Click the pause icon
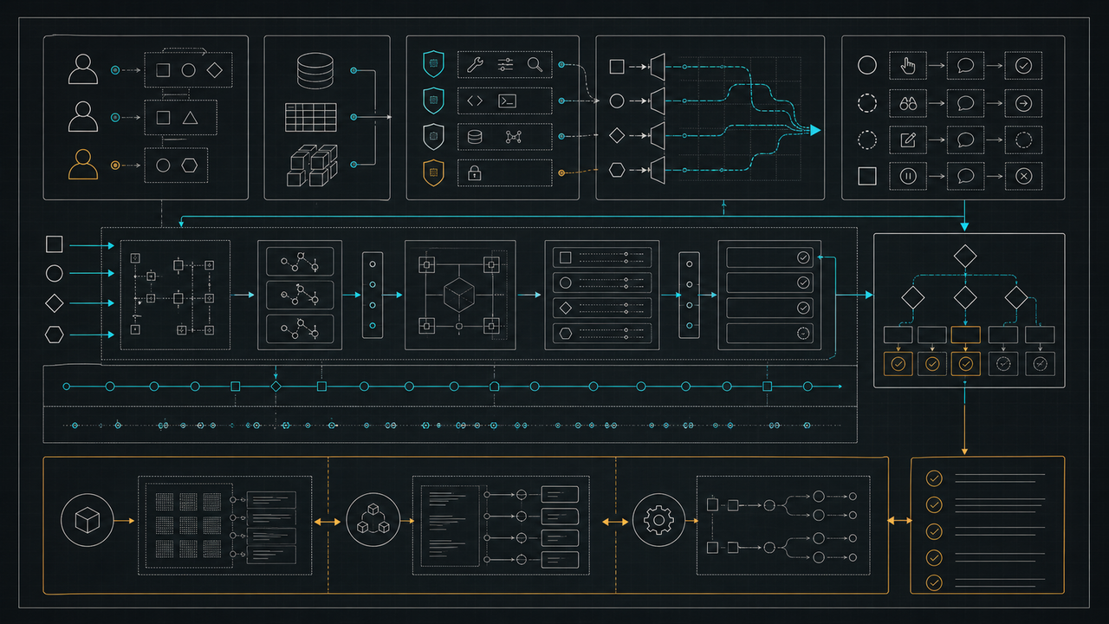This screenshot has height=624, width=1109. point(908,176)
